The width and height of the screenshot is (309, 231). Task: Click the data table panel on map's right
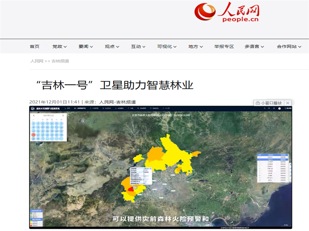point(273,168)
